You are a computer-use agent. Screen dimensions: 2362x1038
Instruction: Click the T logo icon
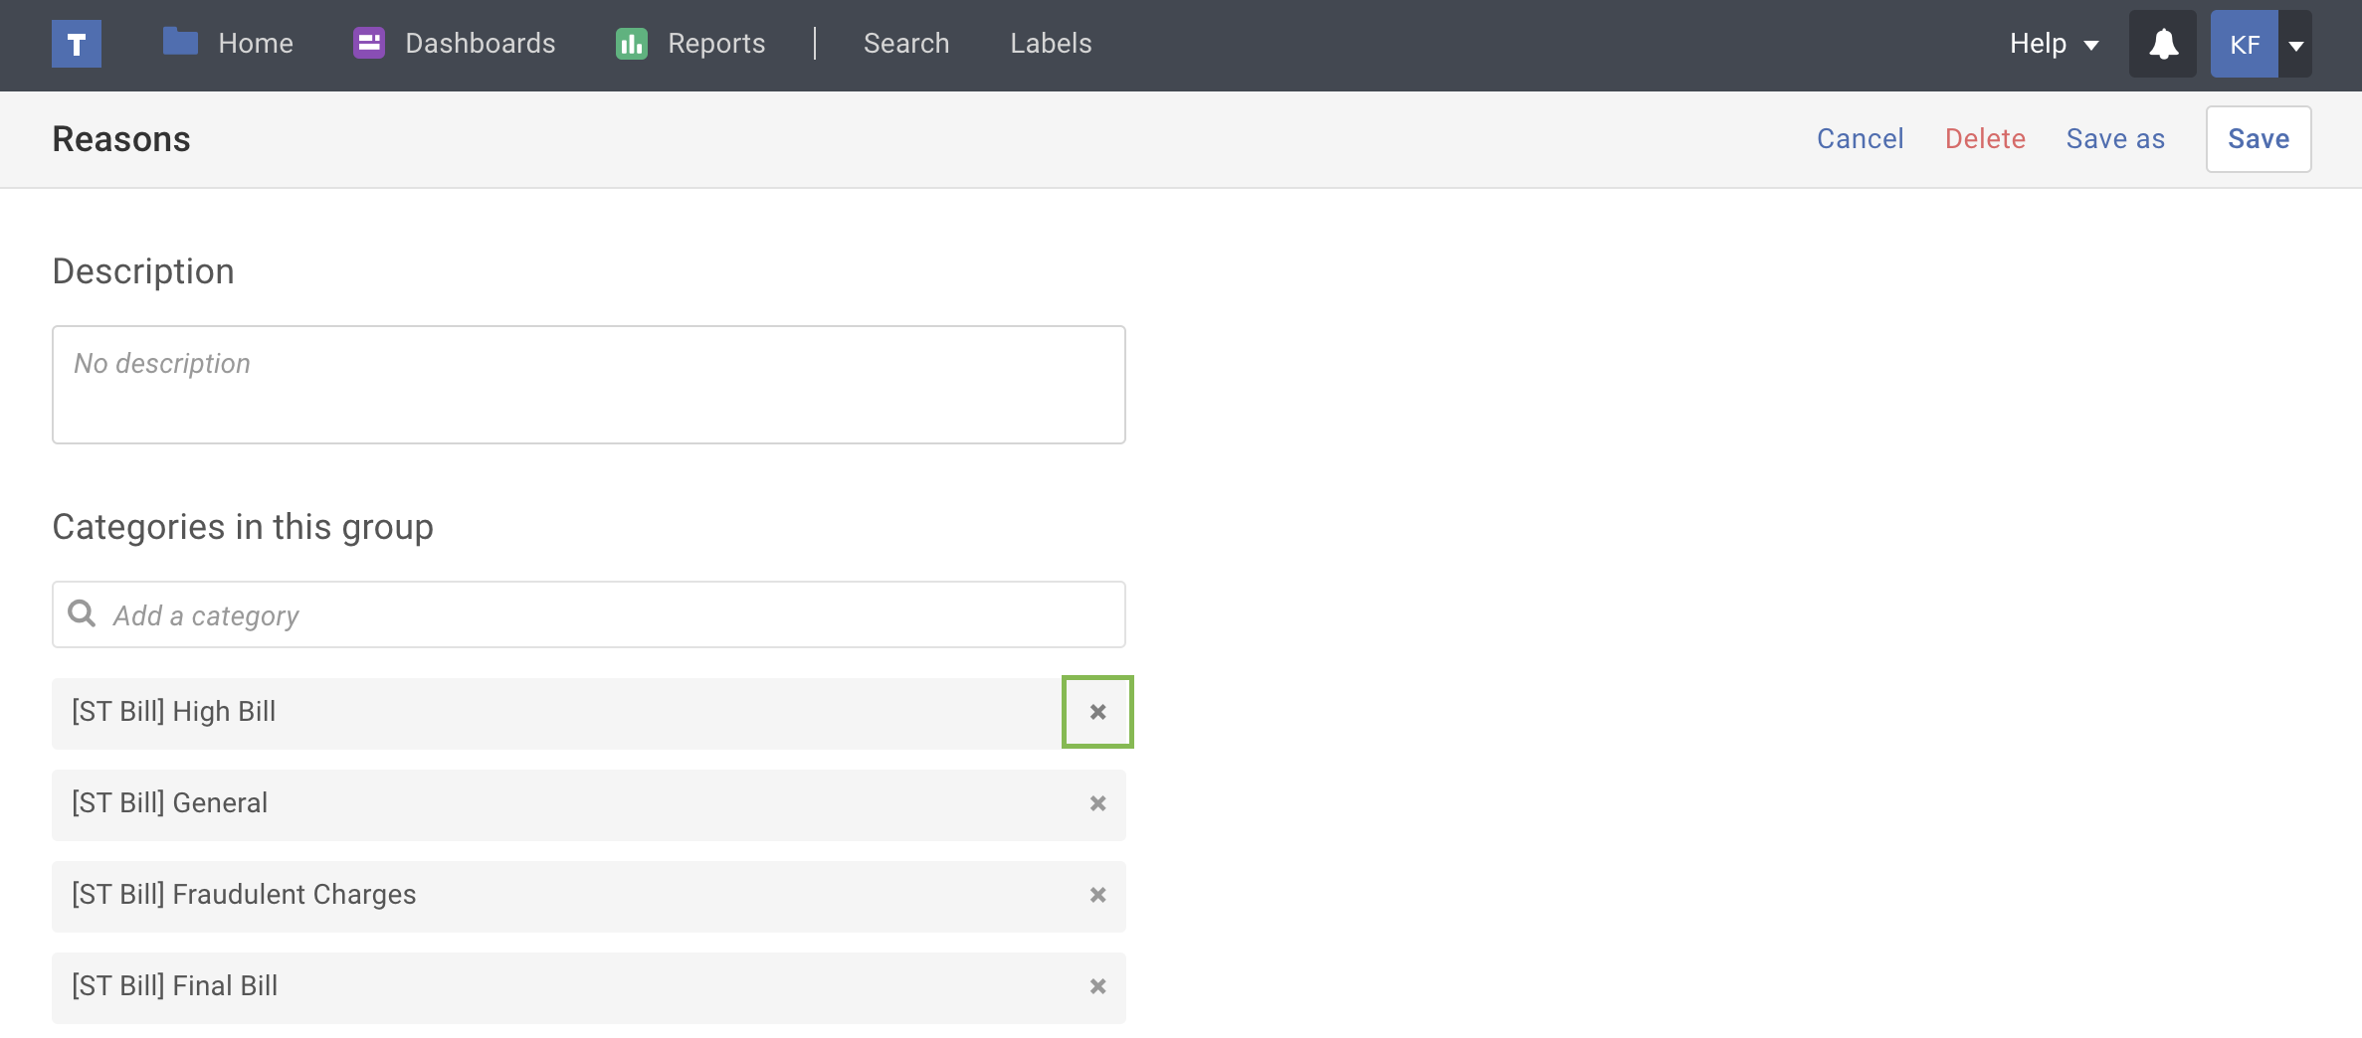click(77, 44)
